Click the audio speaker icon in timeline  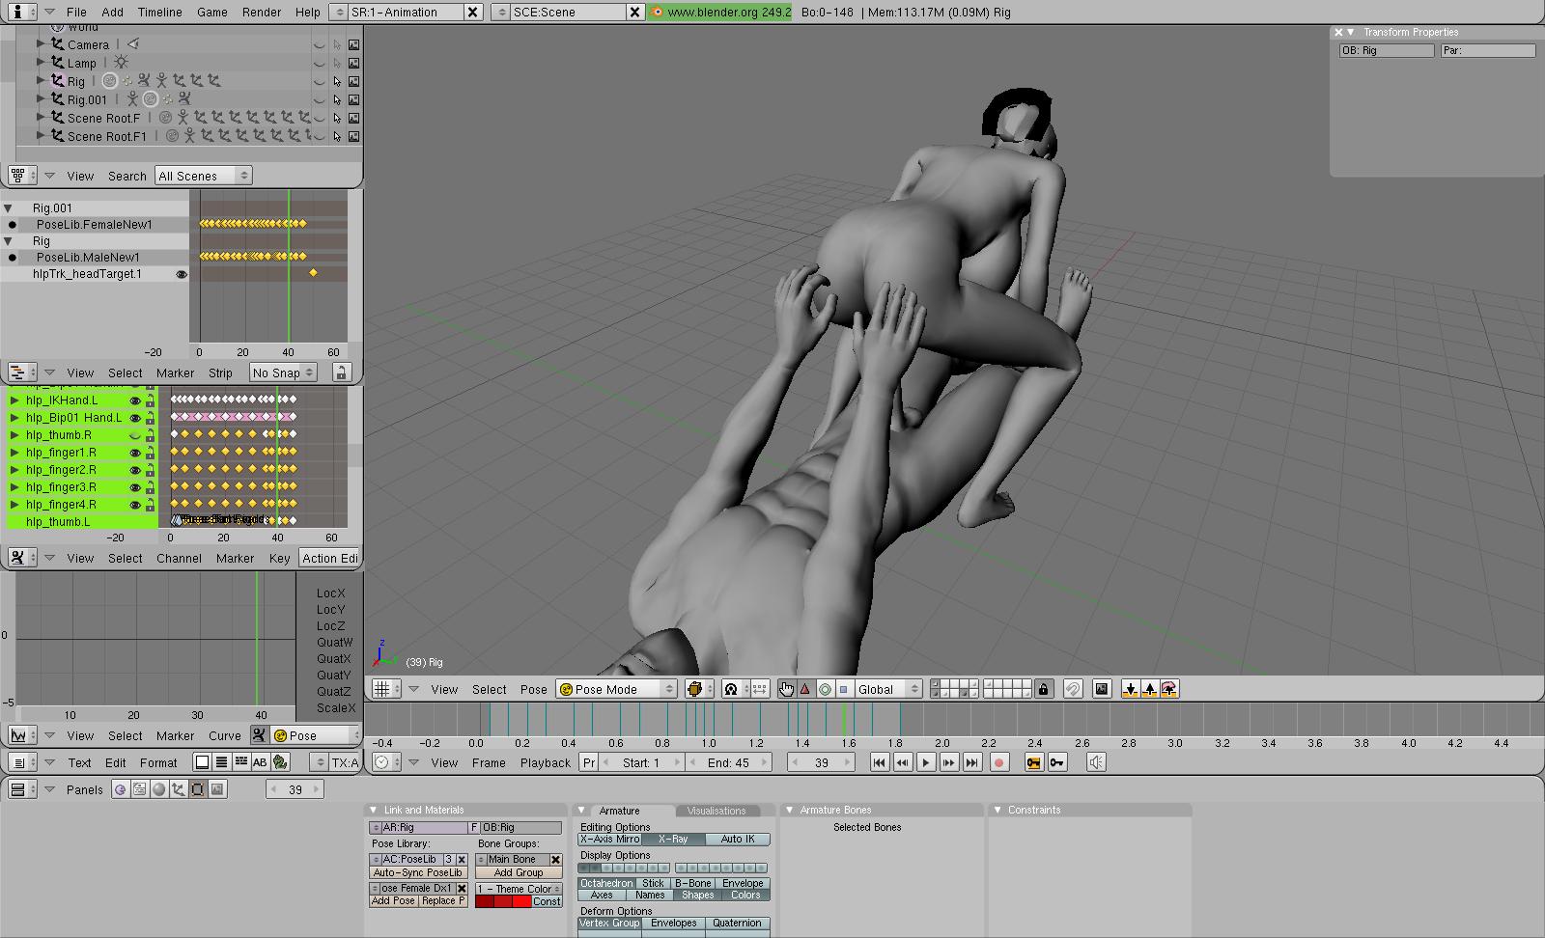[1096, 762]
